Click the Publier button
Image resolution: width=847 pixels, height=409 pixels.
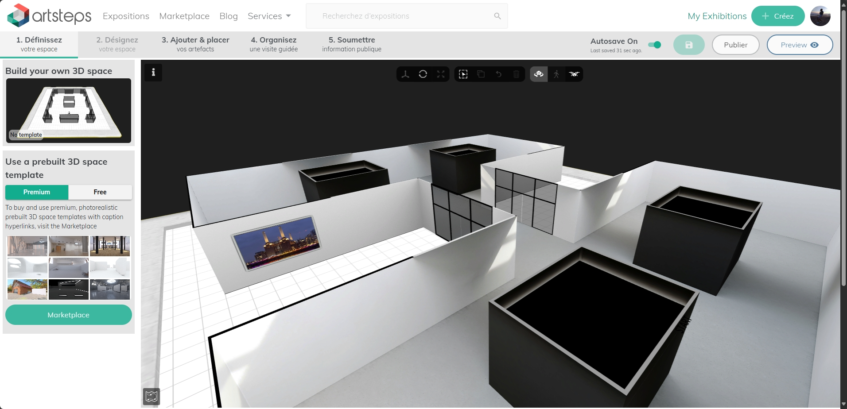(735, 45)
